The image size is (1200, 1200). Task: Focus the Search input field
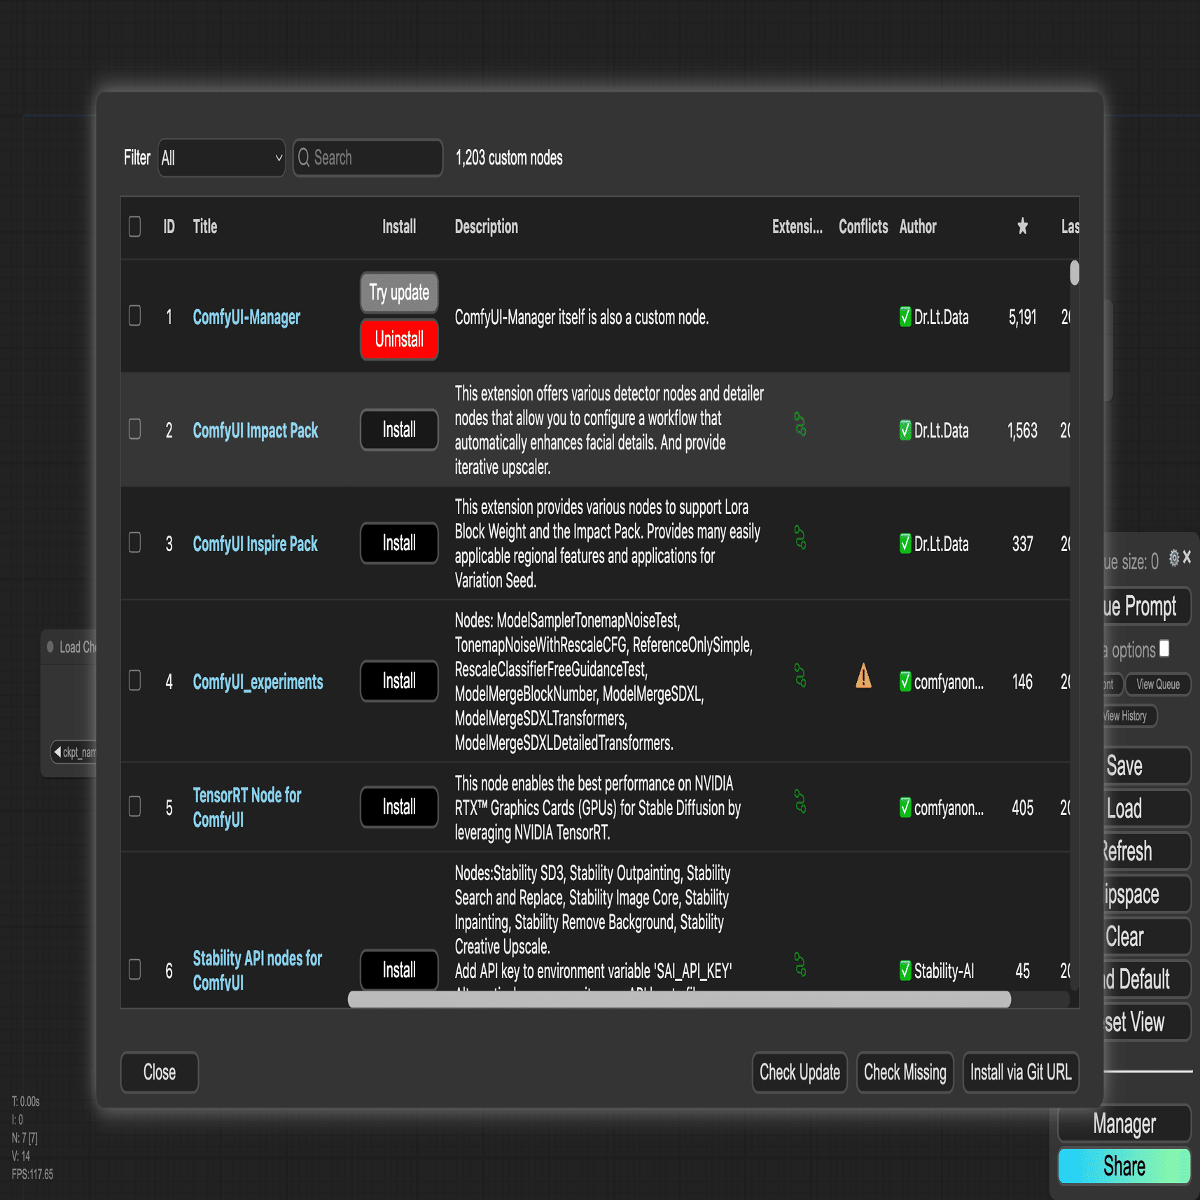click(368, 158)
